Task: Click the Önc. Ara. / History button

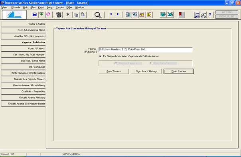Action: (x=146, y=72)
